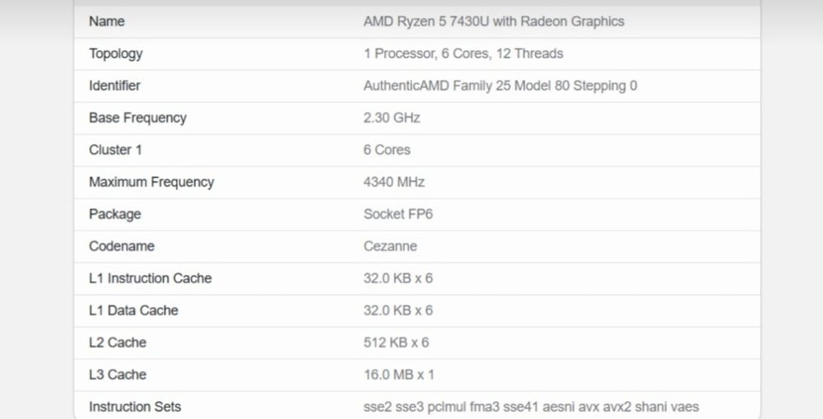This screenshot has height=419, width=823.
Task: Click the Cluster 1 label
Action: click(x=115, y=150)
